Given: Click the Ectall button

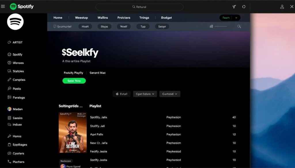Looking at the screenshot, I should coord(122,94).
